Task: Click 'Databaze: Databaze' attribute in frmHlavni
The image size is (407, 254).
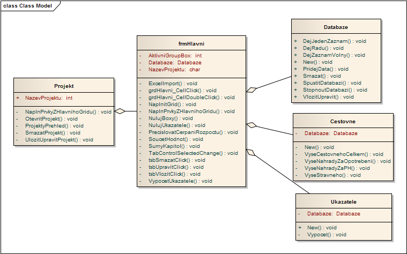Action: (175, 63)
